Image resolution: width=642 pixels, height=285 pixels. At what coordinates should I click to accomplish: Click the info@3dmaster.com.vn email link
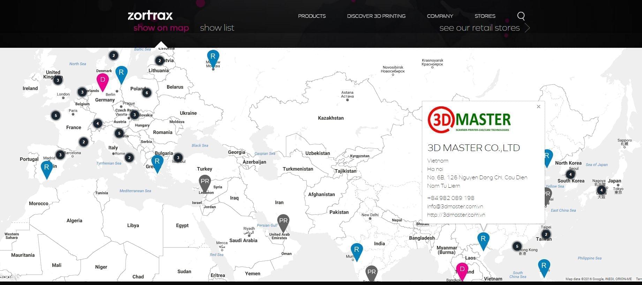coord(455,207)
